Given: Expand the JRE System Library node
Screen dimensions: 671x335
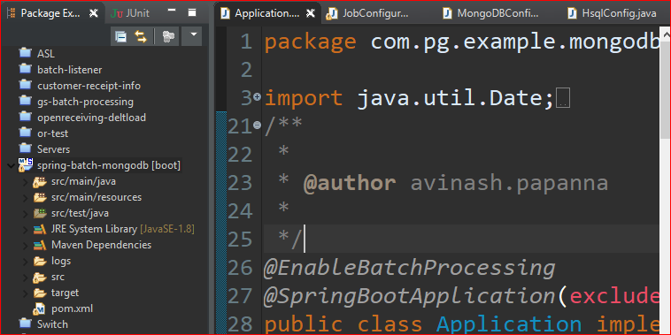Looking at the screenshot, I should pos(26,230).
